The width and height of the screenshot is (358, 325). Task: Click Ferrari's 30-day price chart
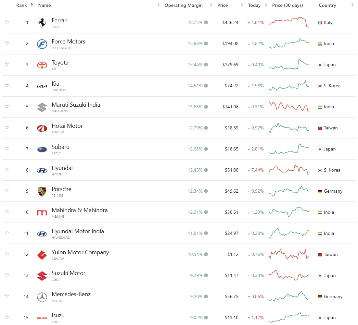289,22
